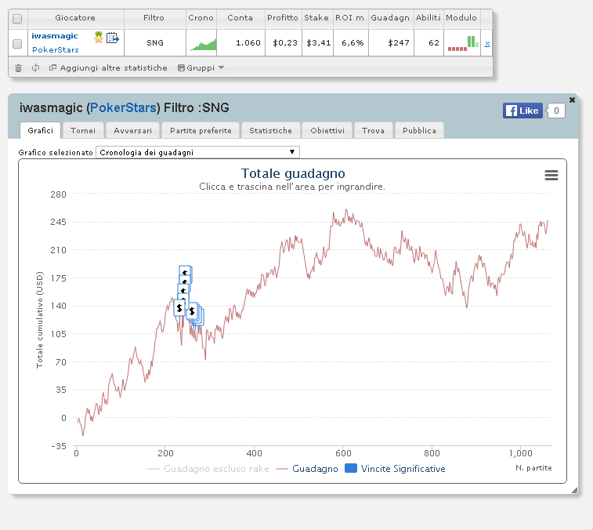Sort by the Profitto column header

click(x=283, y=18)
